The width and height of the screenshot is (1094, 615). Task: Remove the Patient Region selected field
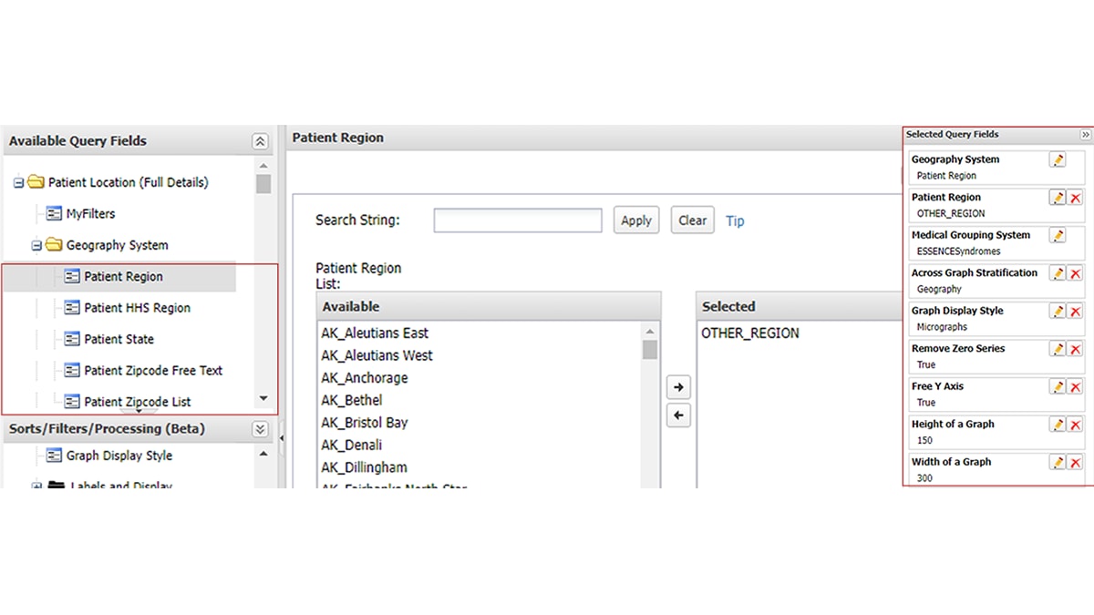point(1076,198)
